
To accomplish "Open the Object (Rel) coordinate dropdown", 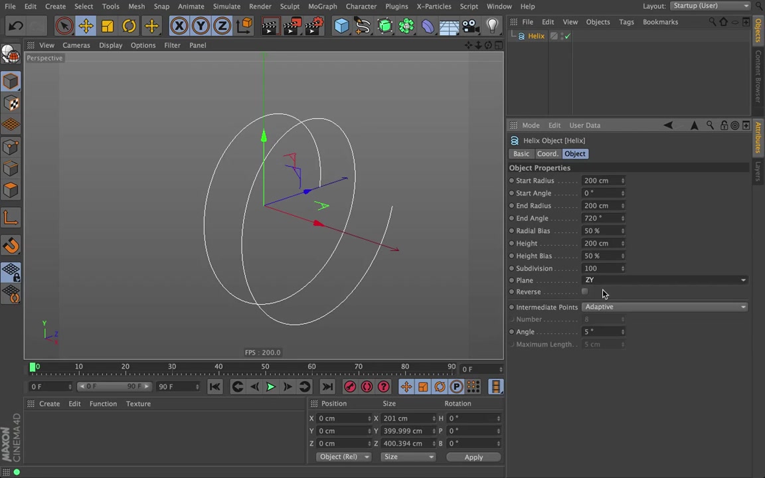I will pos(343,457).
